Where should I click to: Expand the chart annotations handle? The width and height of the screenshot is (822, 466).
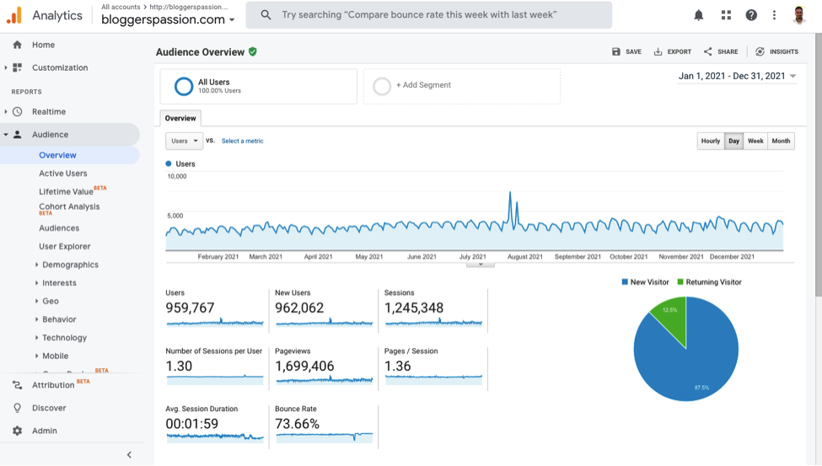(481, 265)
